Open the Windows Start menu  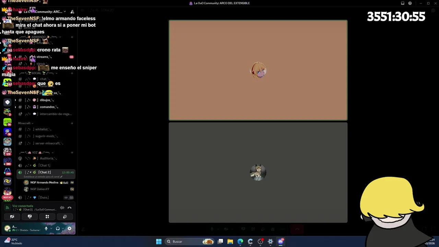pyautogui.click(x=159, y=242)
